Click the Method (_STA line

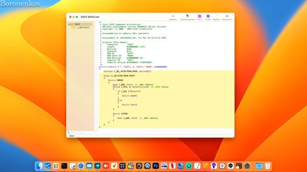(141, 87)
